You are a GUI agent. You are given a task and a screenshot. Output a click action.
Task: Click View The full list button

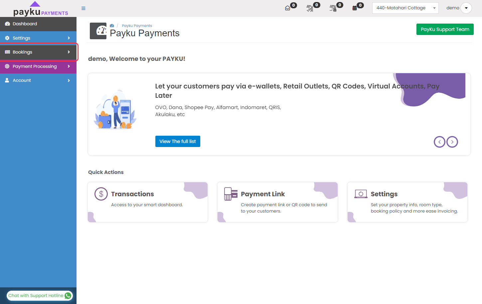(178, 141)
